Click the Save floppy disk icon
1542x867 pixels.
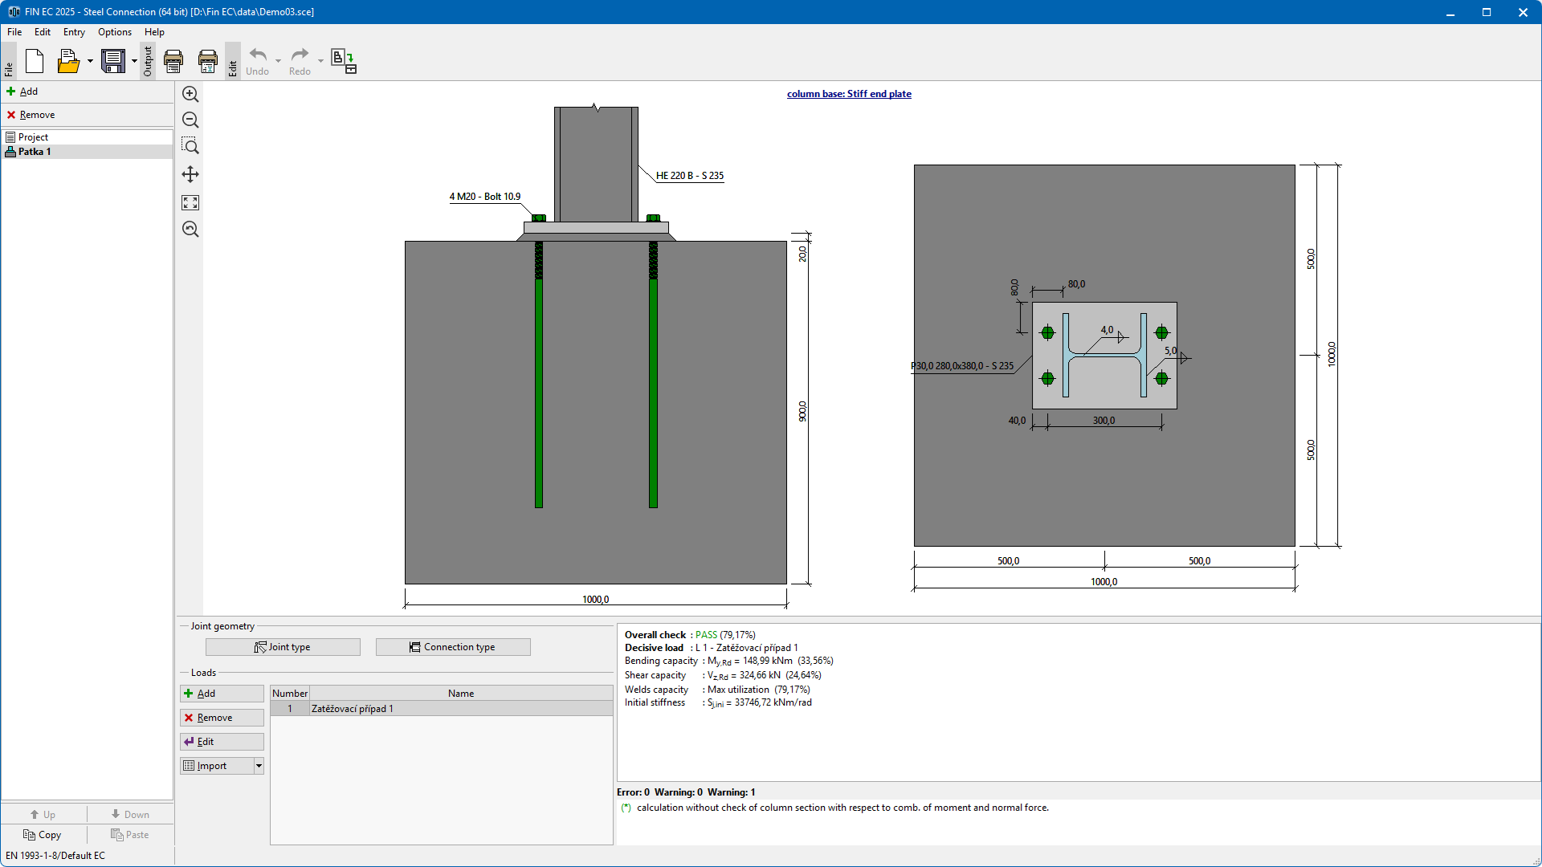(113, 61)
